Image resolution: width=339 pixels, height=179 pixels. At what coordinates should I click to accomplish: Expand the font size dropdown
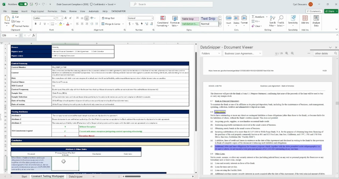coord(62,18)
